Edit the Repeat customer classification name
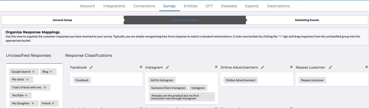Screen dimensions: 369x108 330,67
